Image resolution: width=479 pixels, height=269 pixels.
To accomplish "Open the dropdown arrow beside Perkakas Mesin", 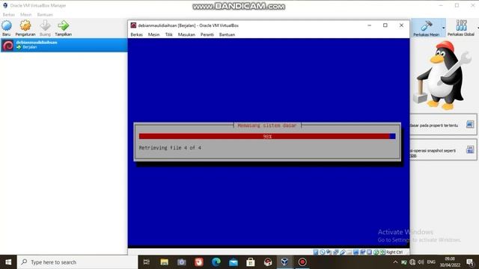I will (x=443, y=28).
